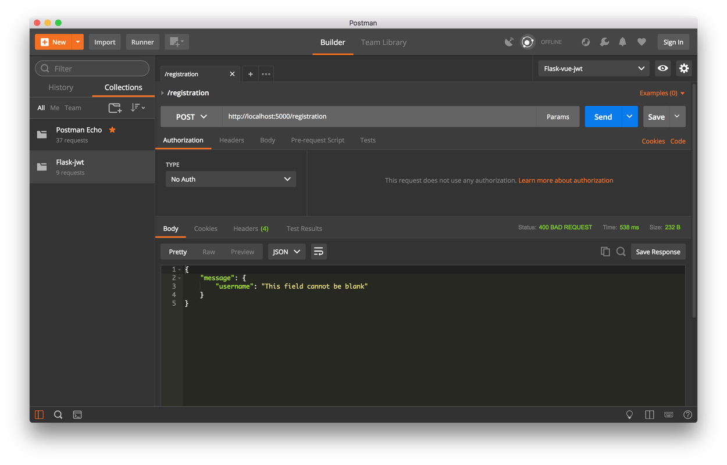The width and height of the screenshot is (727, 465).
Task: Click the Import button
Action: click(105, 42)
